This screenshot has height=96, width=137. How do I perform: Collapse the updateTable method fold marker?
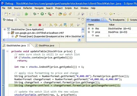pos(7,51)
